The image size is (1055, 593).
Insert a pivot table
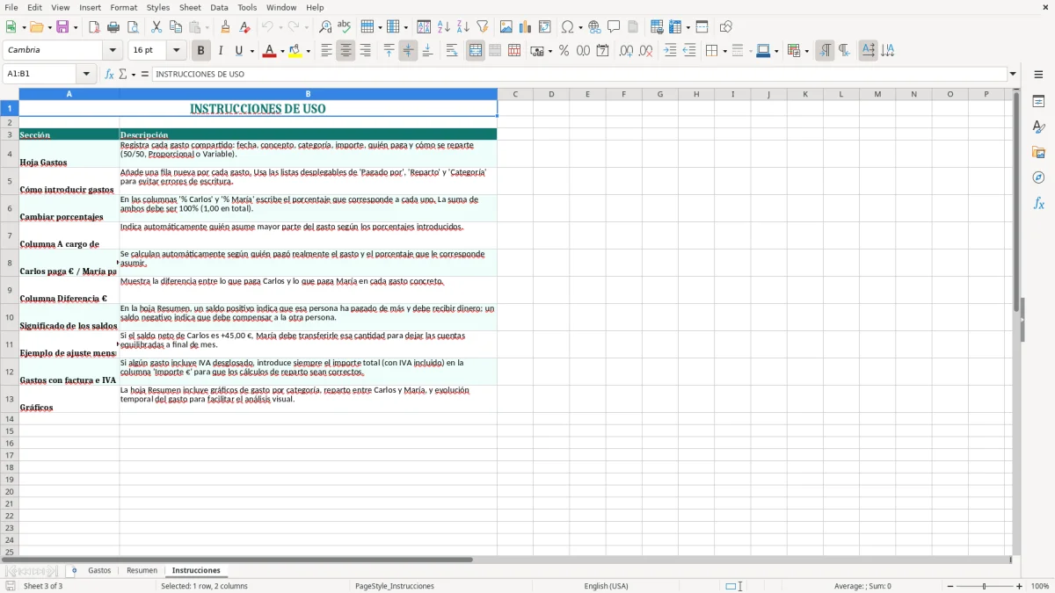[545, 27]
